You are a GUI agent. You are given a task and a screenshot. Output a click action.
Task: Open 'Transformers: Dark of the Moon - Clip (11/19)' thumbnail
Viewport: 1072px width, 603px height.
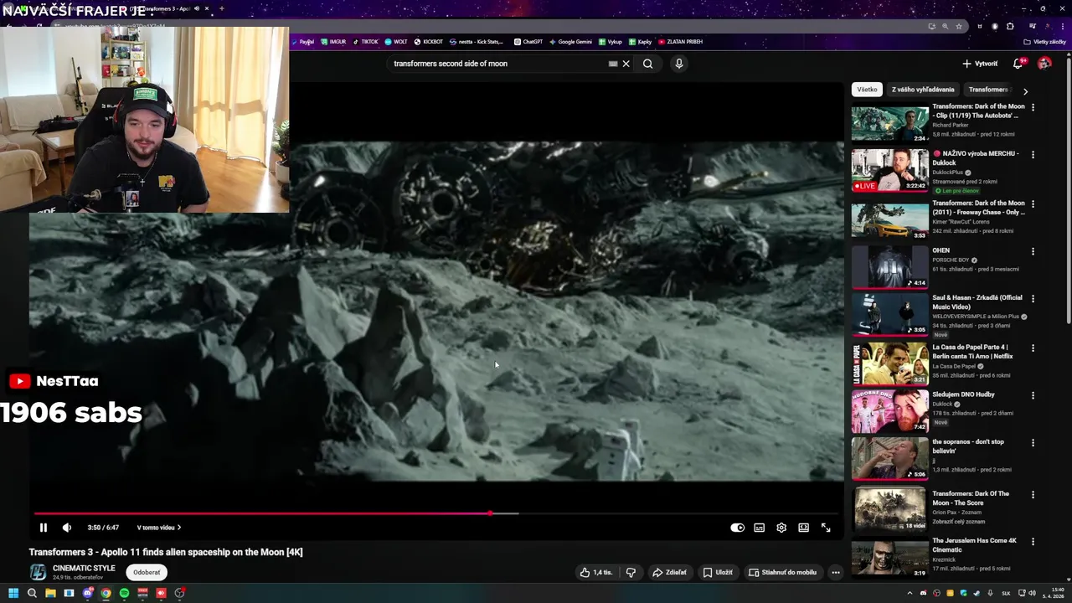click(x=889, y=123)
